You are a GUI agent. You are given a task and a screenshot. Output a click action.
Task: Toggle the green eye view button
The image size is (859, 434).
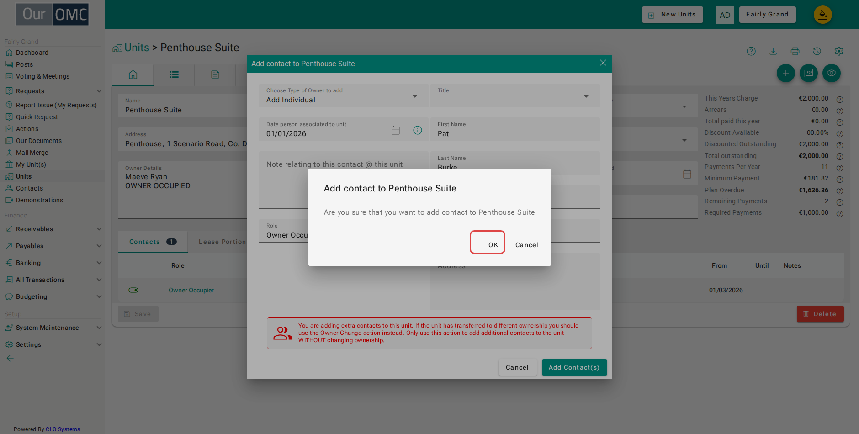coord(832,73)
